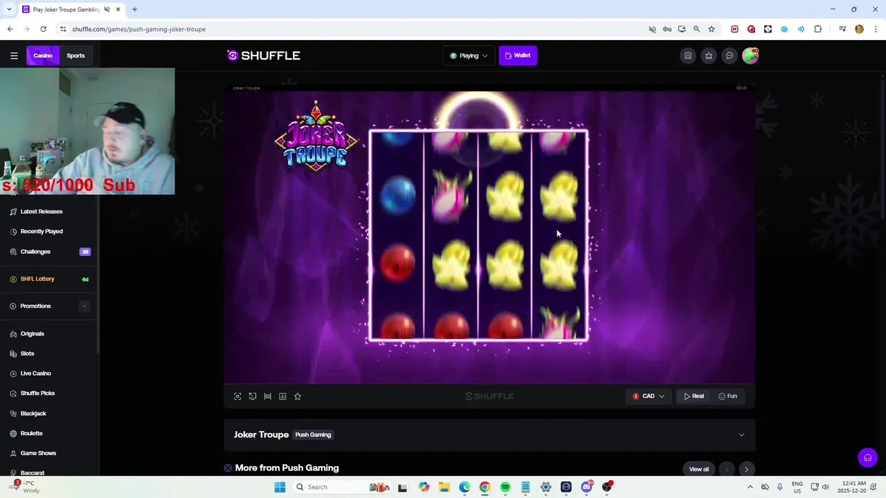Viewport: 886px width, 498px height.
Task: Open live support headset button
Action: click(867, 458)
